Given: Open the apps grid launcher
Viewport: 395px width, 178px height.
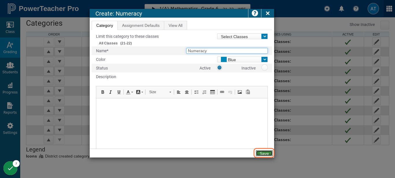Looking at the screenshot, I should (389, 9).
